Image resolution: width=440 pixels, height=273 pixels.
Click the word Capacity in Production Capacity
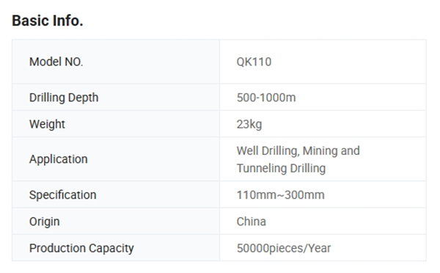[111, 248]
